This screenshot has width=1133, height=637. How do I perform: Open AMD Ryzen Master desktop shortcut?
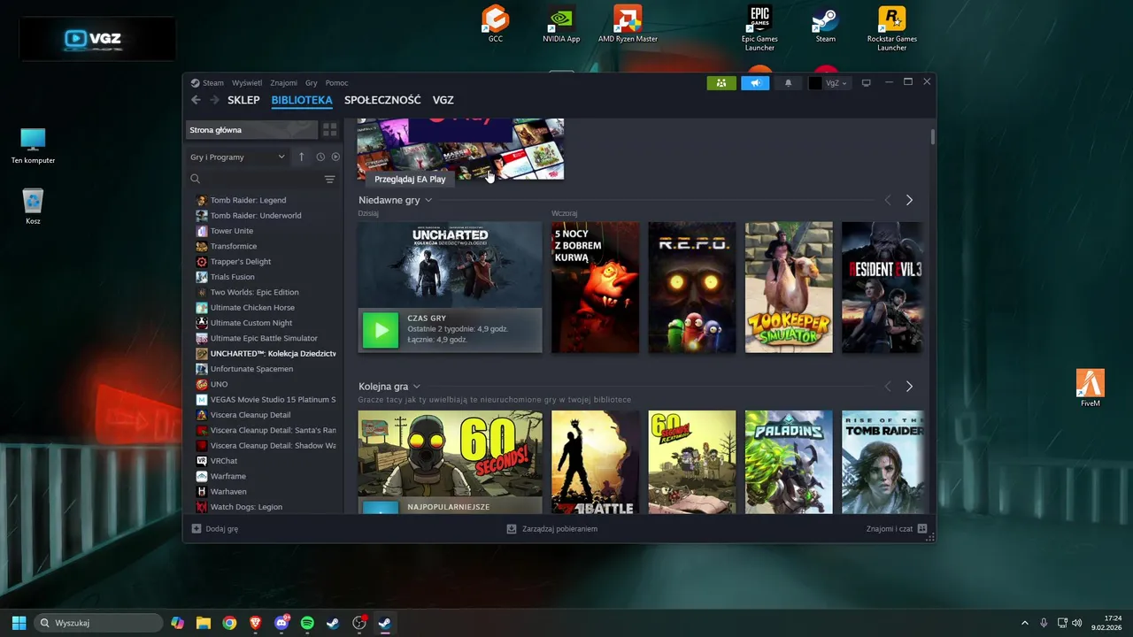pos(628,24)
